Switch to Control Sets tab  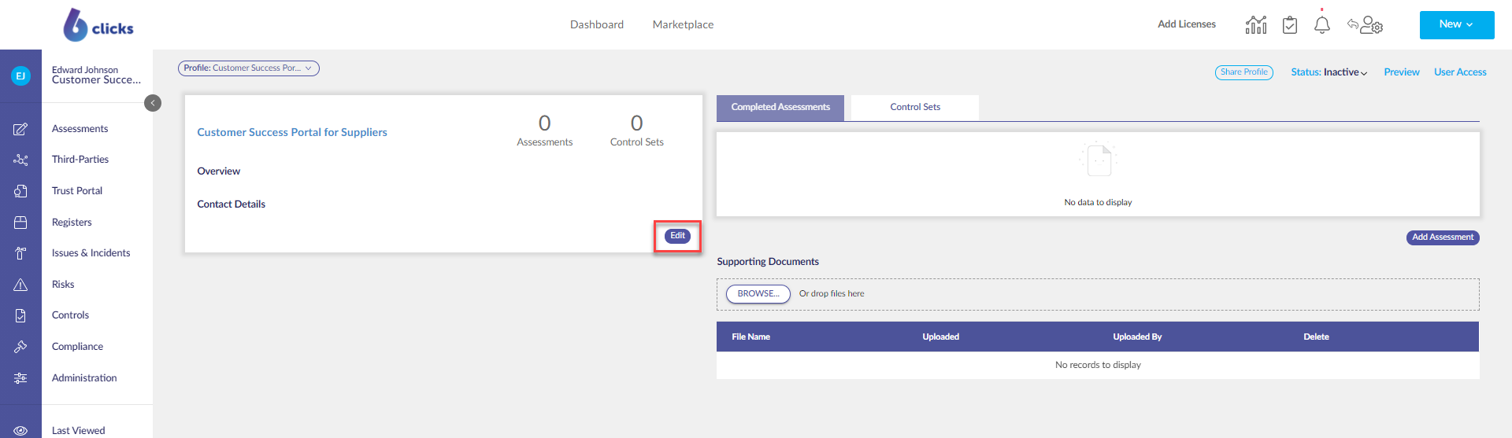915,108
